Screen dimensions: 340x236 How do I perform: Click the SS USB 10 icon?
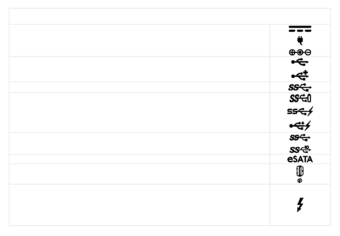coord(300,149)
